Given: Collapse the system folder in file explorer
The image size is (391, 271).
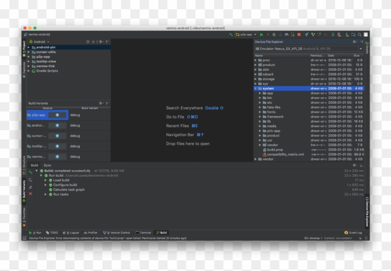Looking at the screenshot, I should coord(255,88).
